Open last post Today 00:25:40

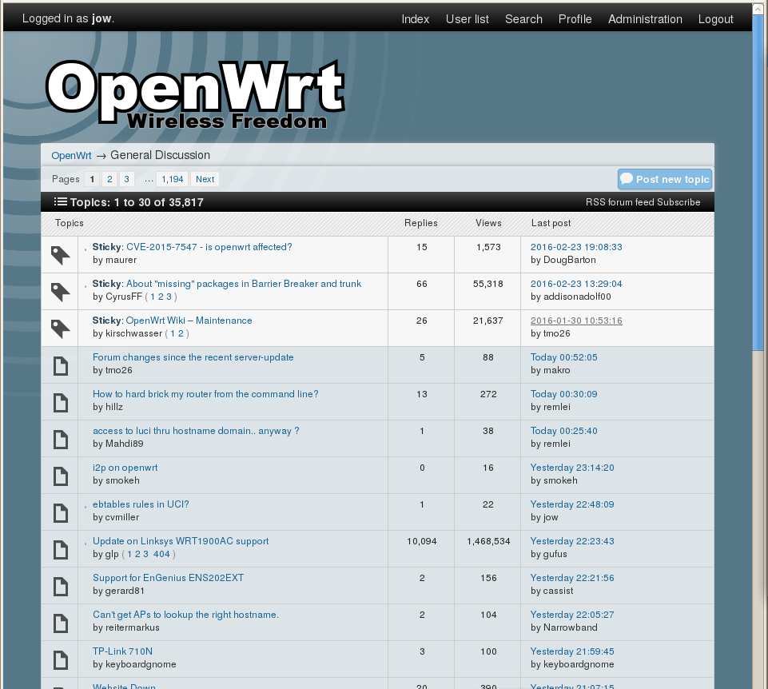[563, 431]
